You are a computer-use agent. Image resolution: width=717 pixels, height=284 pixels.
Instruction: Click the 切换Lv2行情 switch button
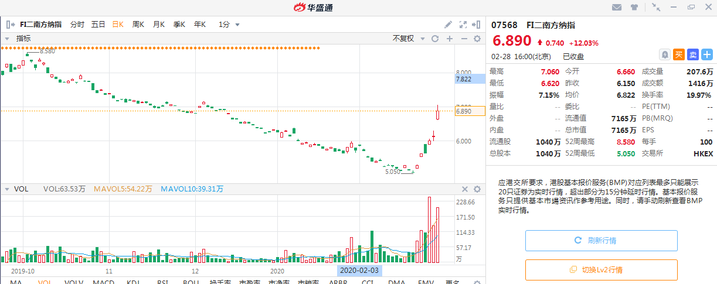(601, 270)
